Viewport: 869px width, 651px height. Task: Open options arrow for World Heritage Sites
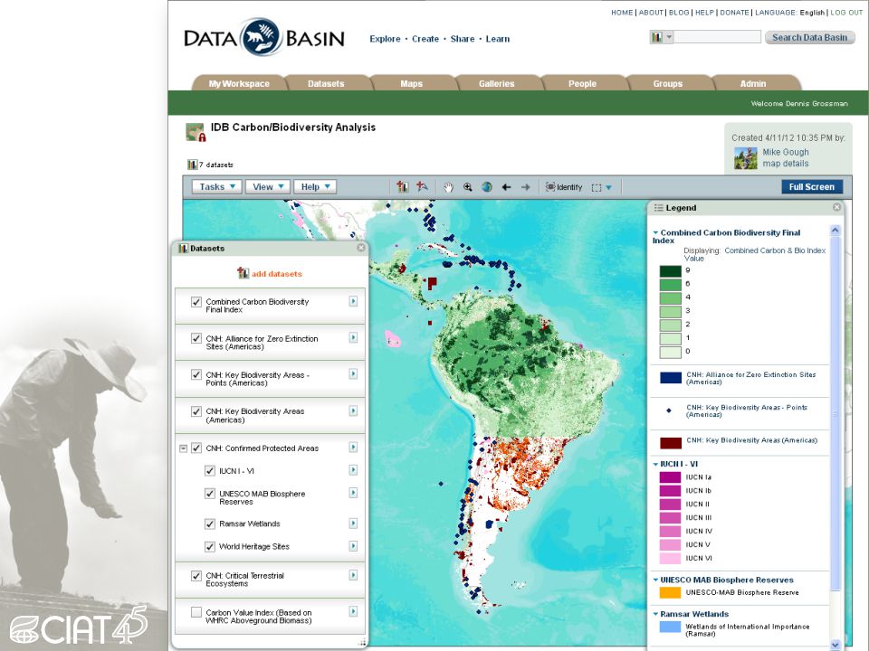click(353, 546)
